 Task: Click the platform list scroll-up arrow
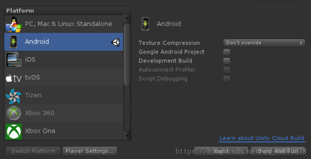click(127, 18)
